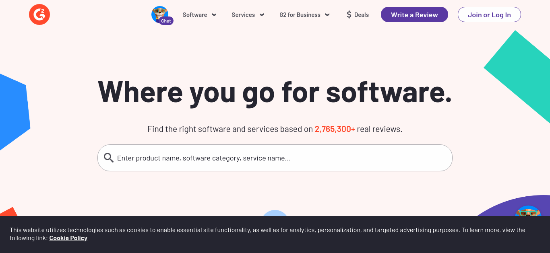Click the "Where you go for software." heading
Viewport: 550px width, 253px height.
click(x=275, y=92)
